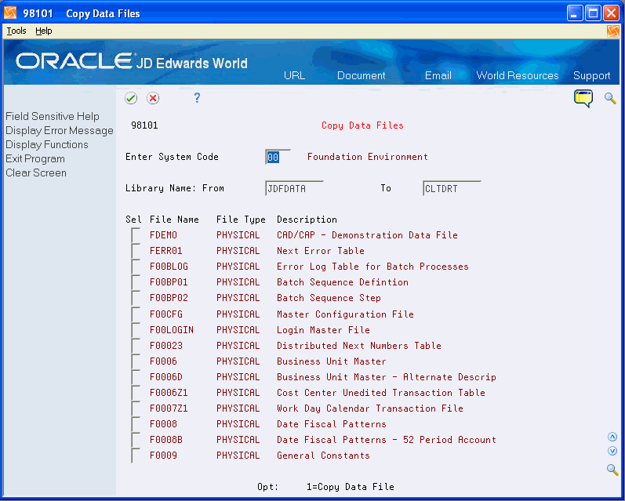This screenshot has width=625, height=501.
Task: Maximize the Copy Data Files window
Action: (593, 13)
